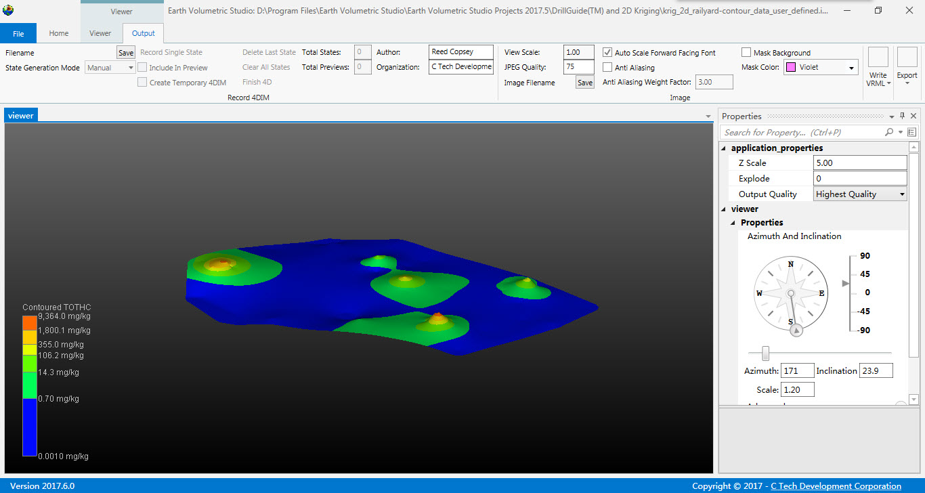Click the Explode input field

click(860, 178)
